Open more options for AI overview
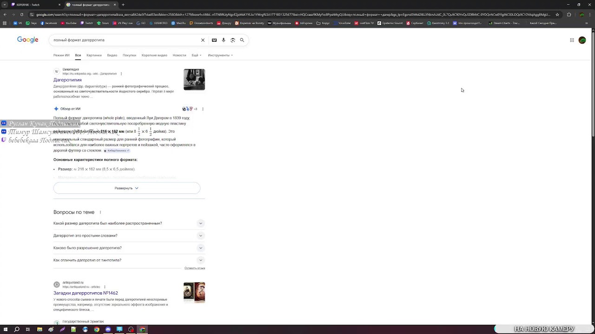This screenshot has height=334, width=595. [203, 109]
